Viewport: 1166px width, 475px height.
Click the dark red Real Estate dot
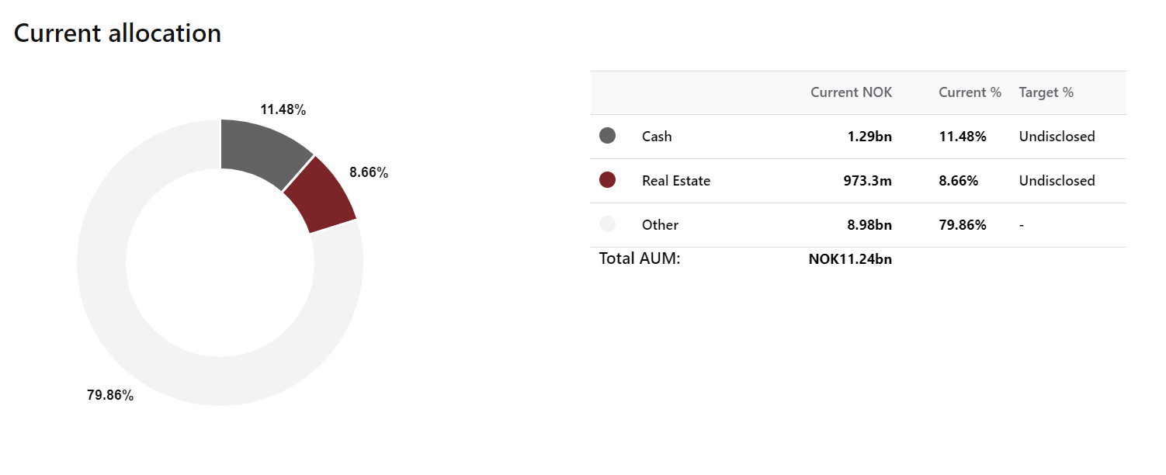[x=607, y=180]
